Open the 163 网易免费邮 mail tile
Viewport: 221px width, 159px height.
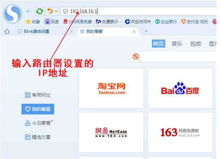[x=180, y=132]
